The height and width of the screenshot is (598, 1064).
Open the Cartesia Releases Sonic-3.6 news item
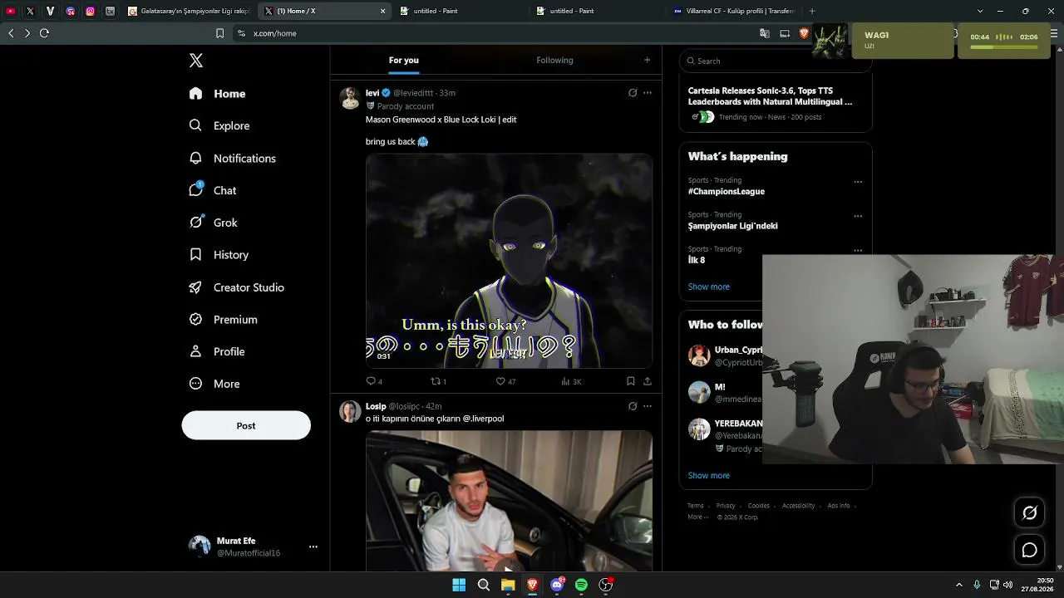(776, 103)
